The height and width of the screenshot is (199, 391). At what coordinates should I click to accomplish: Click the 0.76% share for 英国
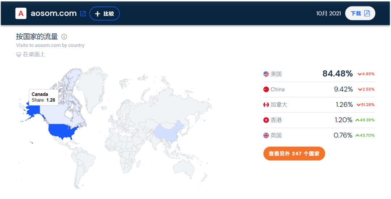(x=343, y=135)
